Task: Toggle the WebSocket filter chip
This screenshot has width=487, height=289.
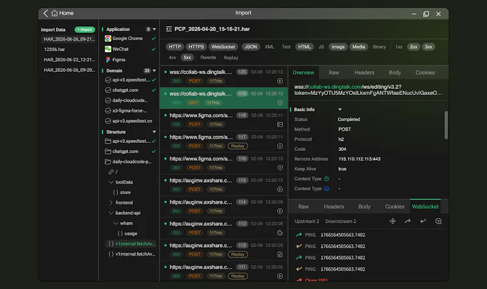Action: coord(223,47)
